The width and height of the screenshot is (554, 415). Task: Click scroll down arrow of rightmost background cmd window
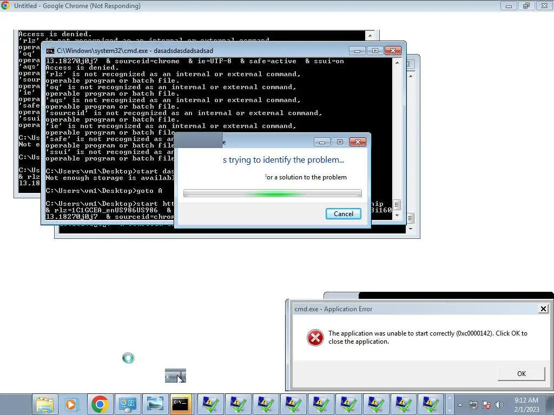[x=411, y=229]
